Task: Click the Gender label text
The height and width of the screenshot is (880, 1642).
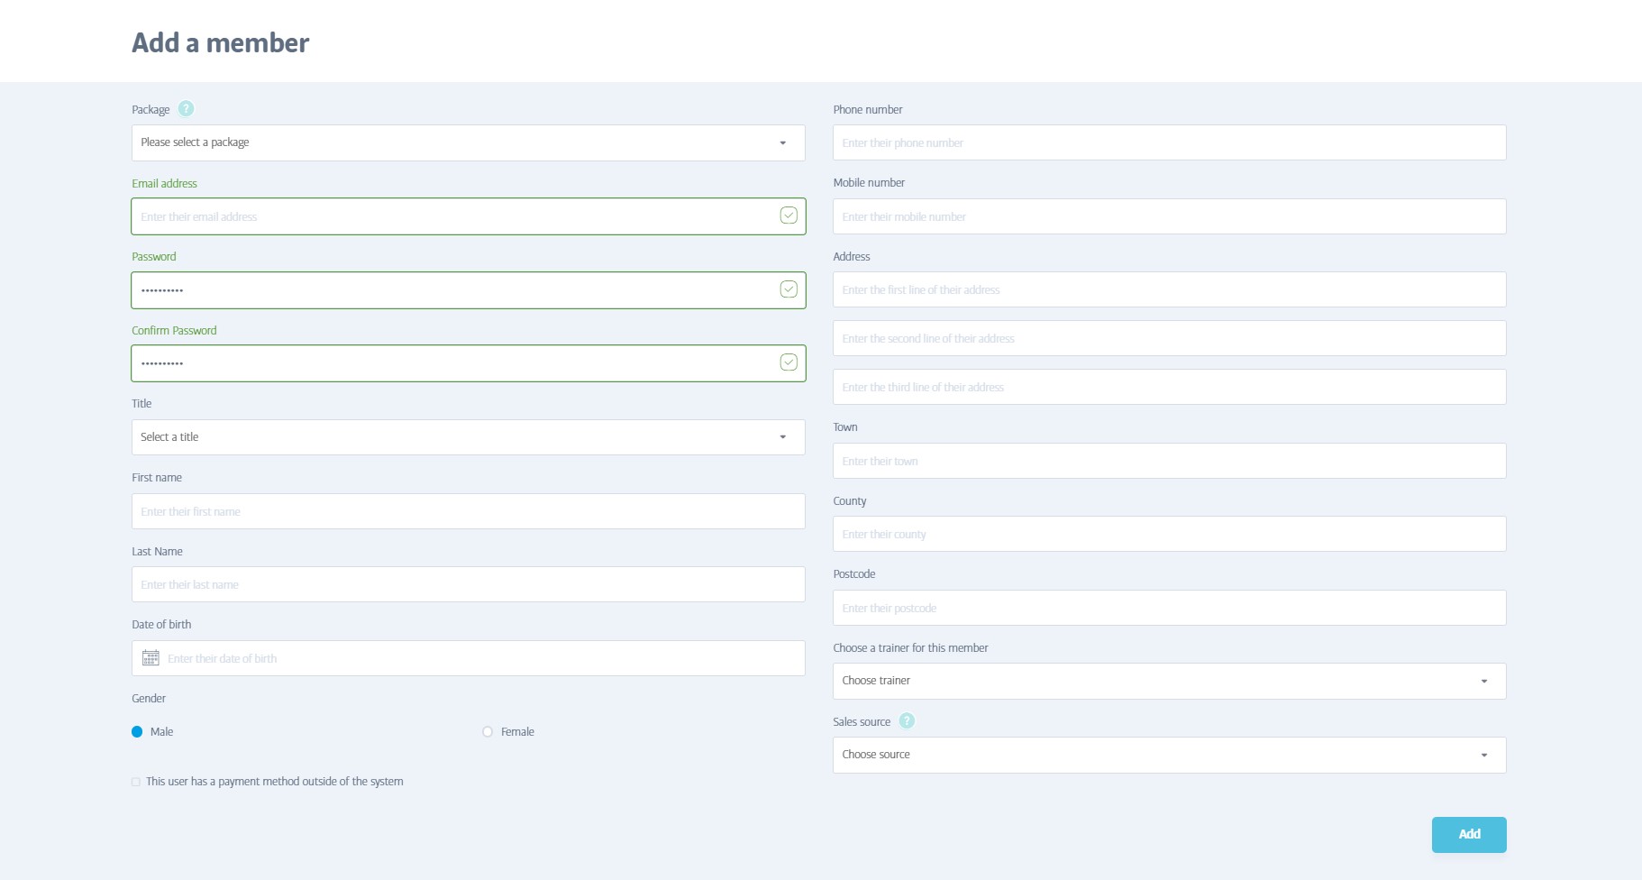Action: click(149, 699)
